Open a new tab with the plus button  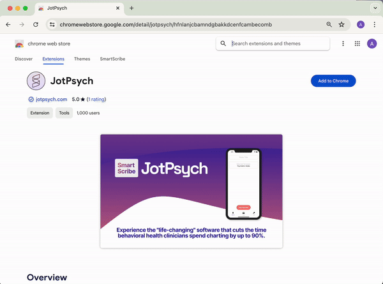131,8
